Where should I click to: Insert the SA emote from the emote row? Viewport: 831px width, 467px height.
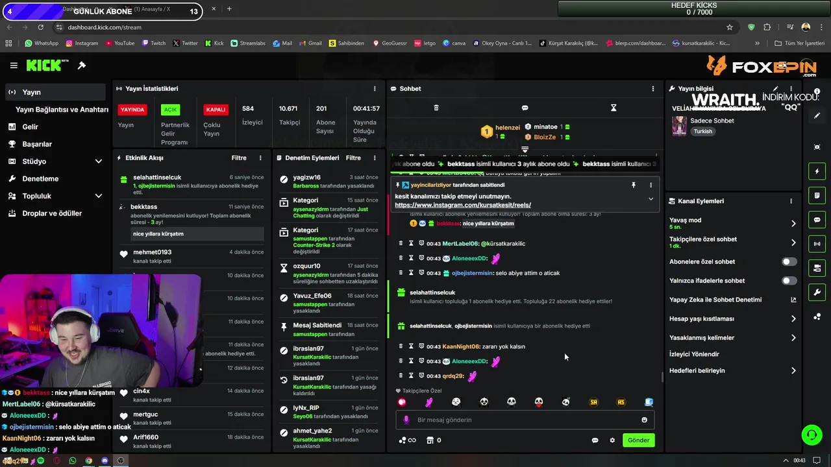point(593,402)
